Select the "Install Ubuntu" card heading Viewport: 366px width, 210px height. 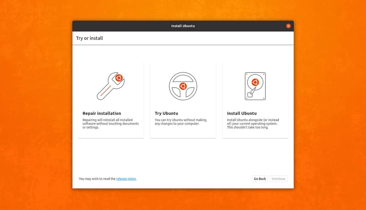(x=242, y=113)
